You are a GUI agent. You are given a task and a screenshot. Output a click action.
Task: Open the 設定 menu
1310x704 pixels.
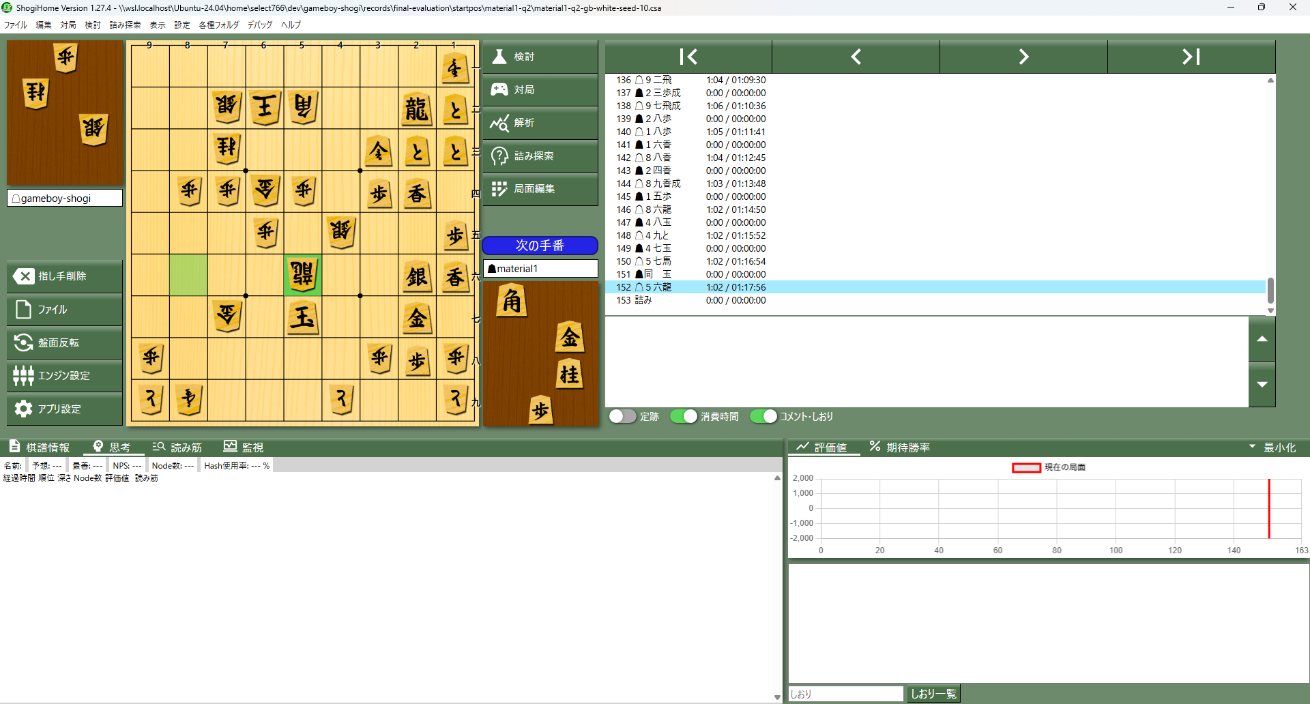coord(182,25)
